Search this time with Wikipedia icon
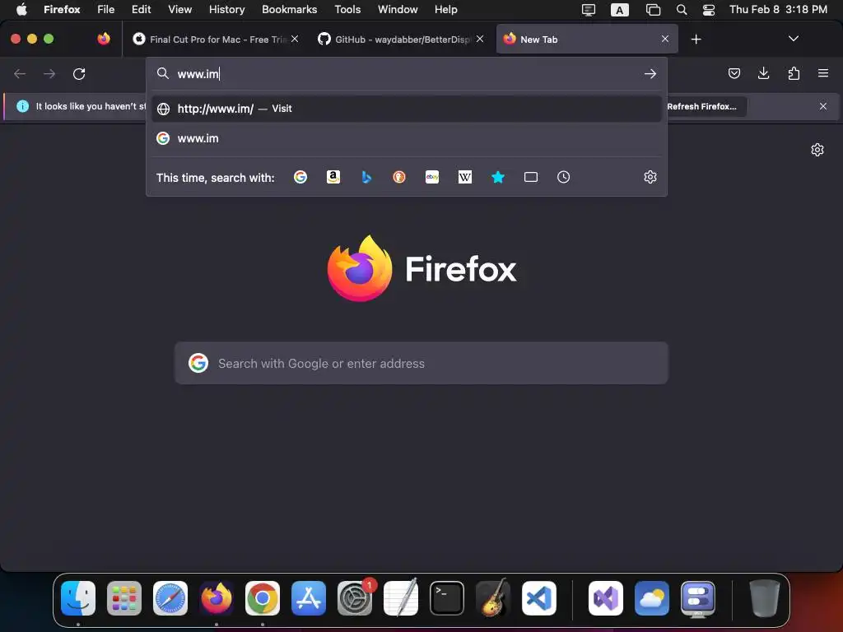Viewport: 843px width, 632px height. point(465,177)
